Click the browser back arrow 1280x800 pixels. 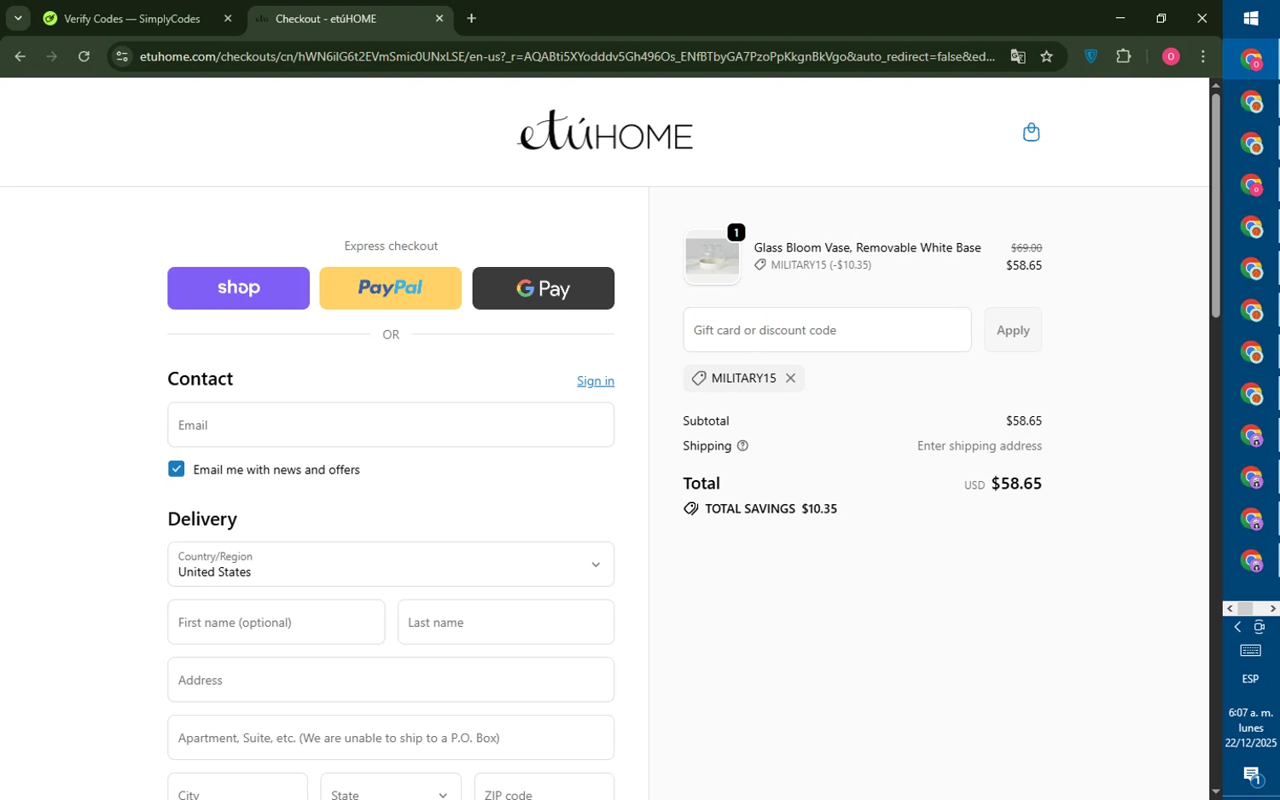tap(20, 56)
